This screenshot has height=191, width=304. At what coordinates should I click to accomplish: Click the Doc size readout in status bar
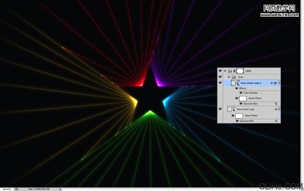point(39,189)
